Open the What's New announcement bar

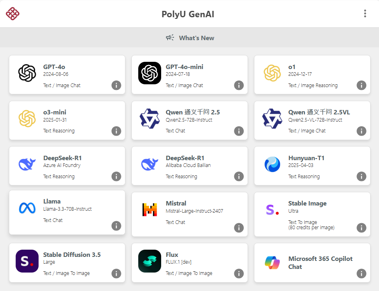(x=190, y=38)
